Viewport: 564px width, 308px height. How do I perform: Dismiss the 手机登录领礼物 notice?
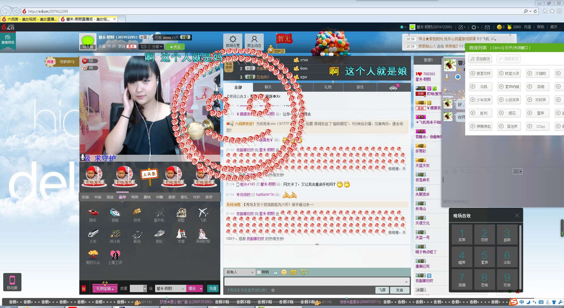[273, 290]
